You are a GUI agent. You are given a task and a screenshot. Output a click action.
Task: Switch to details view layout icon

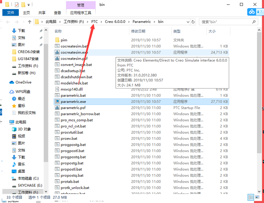tap(251, 197)
